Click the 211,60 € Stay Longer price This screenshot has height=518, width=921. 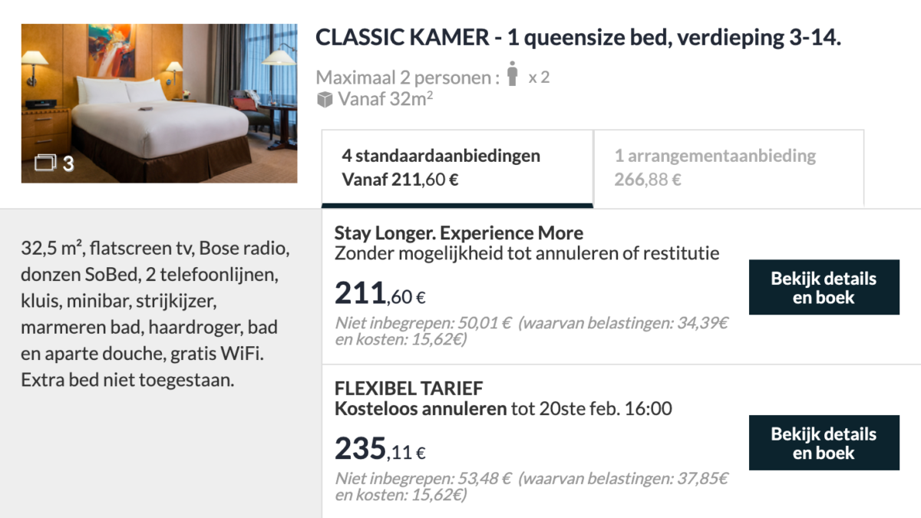(380, 293)
